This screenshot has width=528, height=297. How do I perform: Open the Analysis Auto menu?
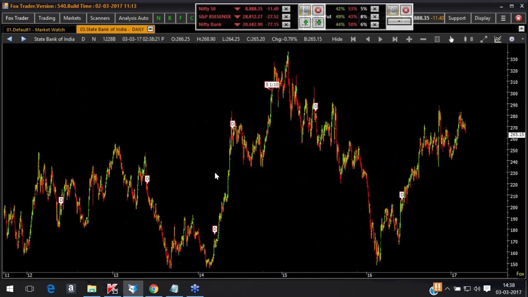[133, 18]
